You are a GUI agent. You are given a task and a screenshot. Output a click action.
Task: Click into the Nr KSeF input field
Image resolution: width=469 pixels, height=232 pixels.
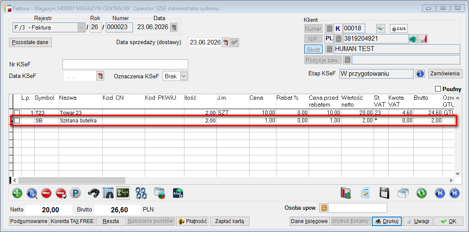tap(125, 64)
